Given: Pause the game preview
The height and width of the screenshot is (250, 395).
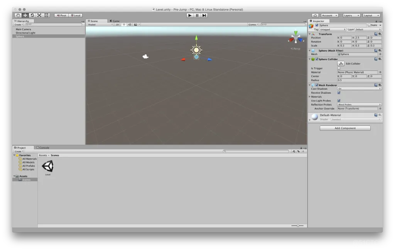Looking at the screenshot, I should click(x=197, y=15).
